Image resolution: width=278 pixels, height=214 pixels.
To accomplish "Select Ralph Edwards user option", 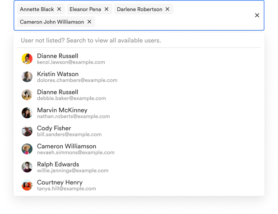I will point(139,167).
